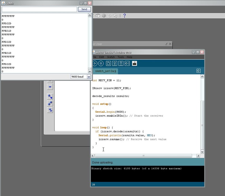The image size is (225, 196).
Task: Click the pin icon on 'ir User' panel
Action: (x=166, y=44)
